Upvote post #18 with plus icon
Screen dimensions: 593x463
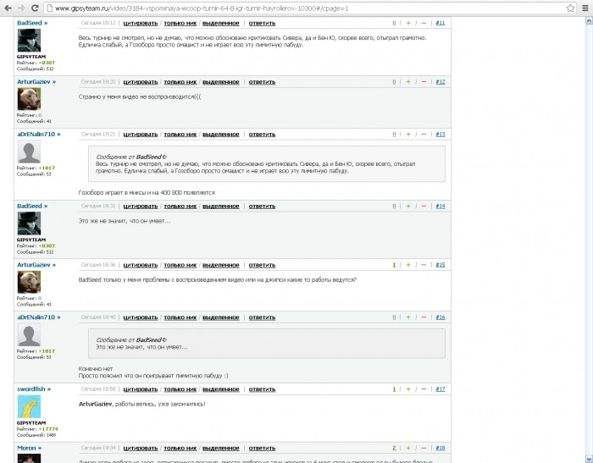(x=408, y=448)
